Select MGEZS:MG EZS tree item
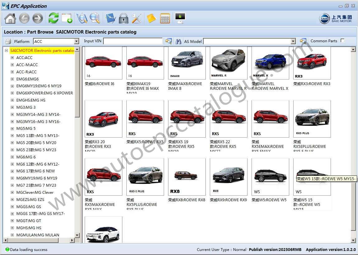The width and height of the screenshot is (358, 255). point(30,199)
